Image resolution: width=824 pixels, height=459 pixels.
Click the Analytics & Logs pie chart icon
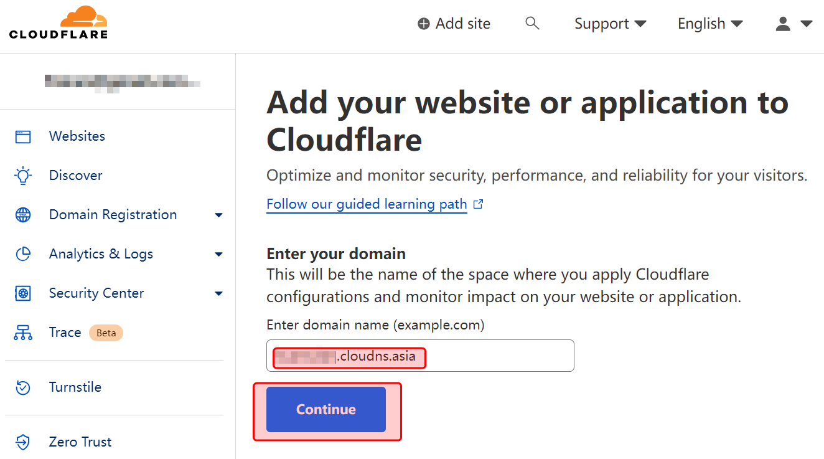[23, 254]
